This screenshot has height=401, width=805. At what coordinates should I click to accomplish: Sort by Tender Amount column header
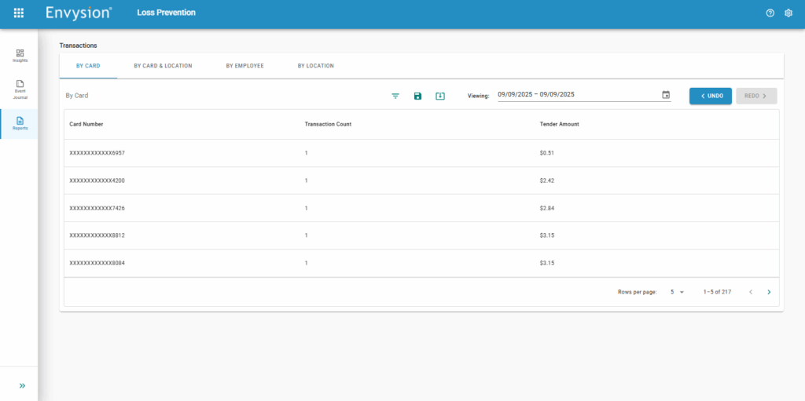(560, 124)
